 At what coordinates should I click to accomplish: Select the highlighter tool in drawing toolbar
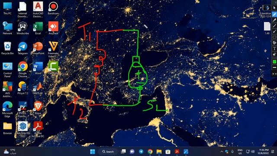coord(274,20)
